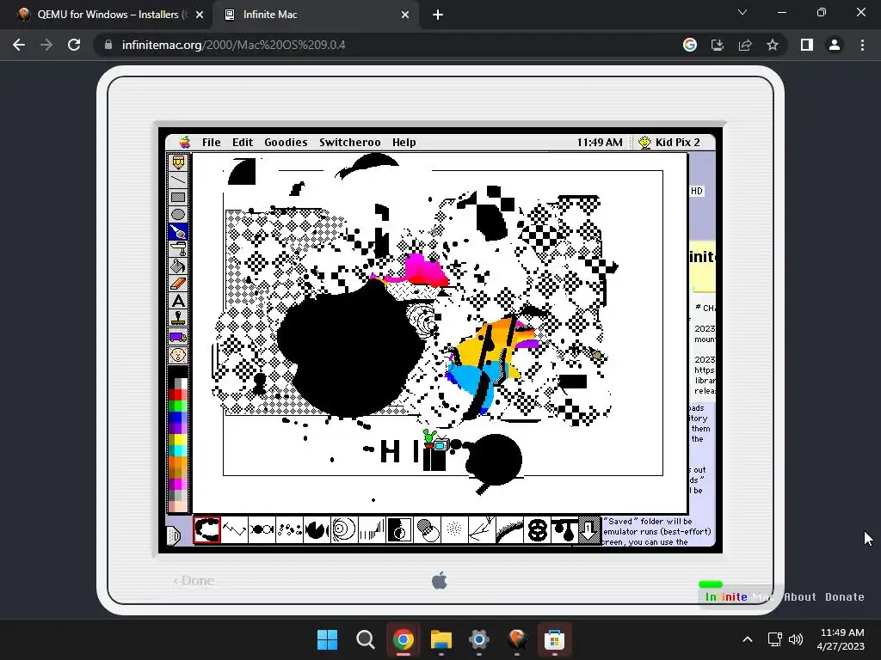Pick the magenta color swatch
The image size is (881, 660).
177,484
